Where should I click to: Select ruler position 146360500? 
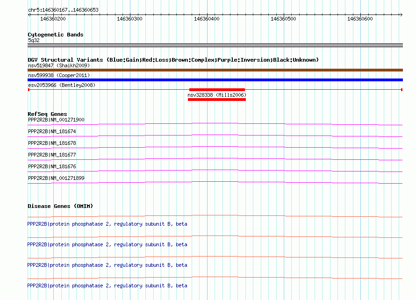283,19
